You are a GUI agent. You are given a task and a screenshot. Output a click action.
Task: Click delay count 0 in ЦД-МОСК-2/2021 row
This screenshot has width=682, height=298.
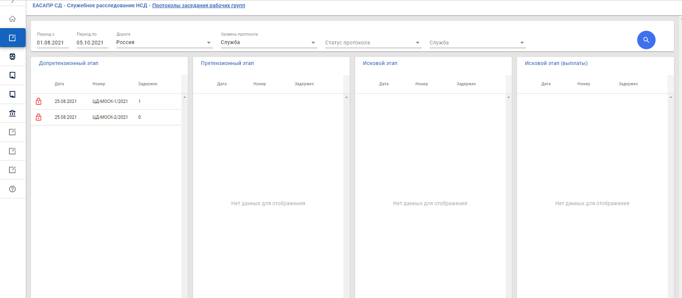click(x=139, y=117)
